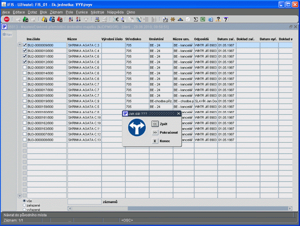Click the question mark with person icon
Image resolution: width=300 pixels, height=226 pixels.
[x=218, y=19]
